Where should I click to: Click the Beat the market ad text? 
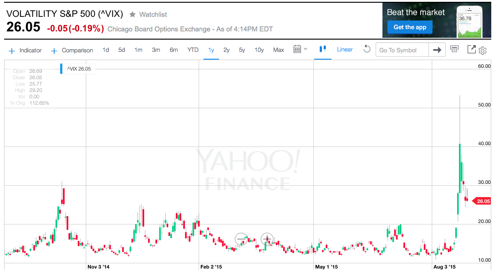pyautogui.click(x=416, y=12)
